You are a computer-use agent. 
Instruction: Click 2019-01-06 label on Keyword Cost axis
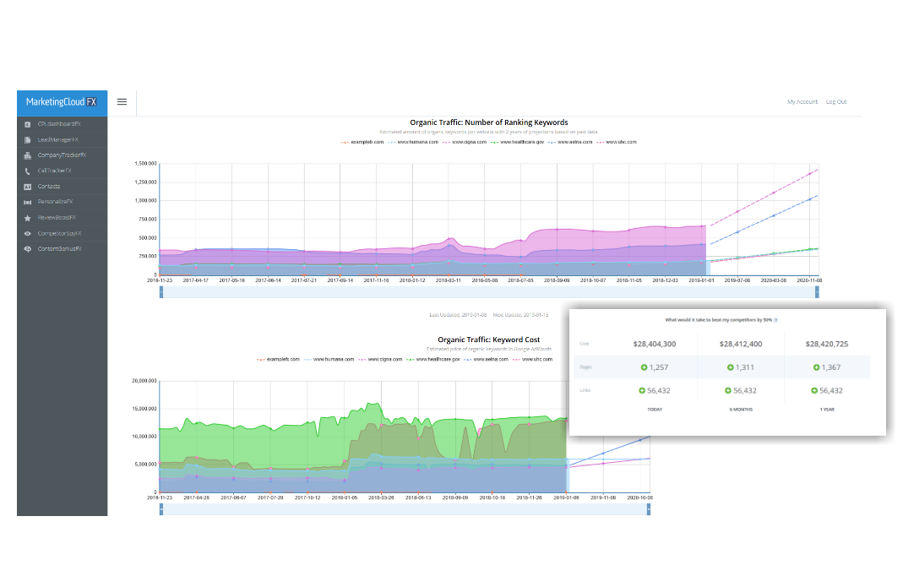point(566,497)
